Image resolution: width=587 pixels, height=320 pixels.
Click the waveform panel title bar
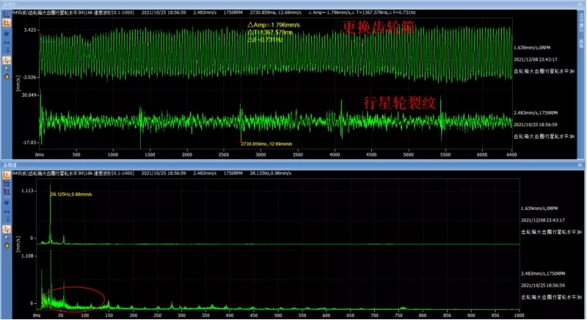[293, 4]
